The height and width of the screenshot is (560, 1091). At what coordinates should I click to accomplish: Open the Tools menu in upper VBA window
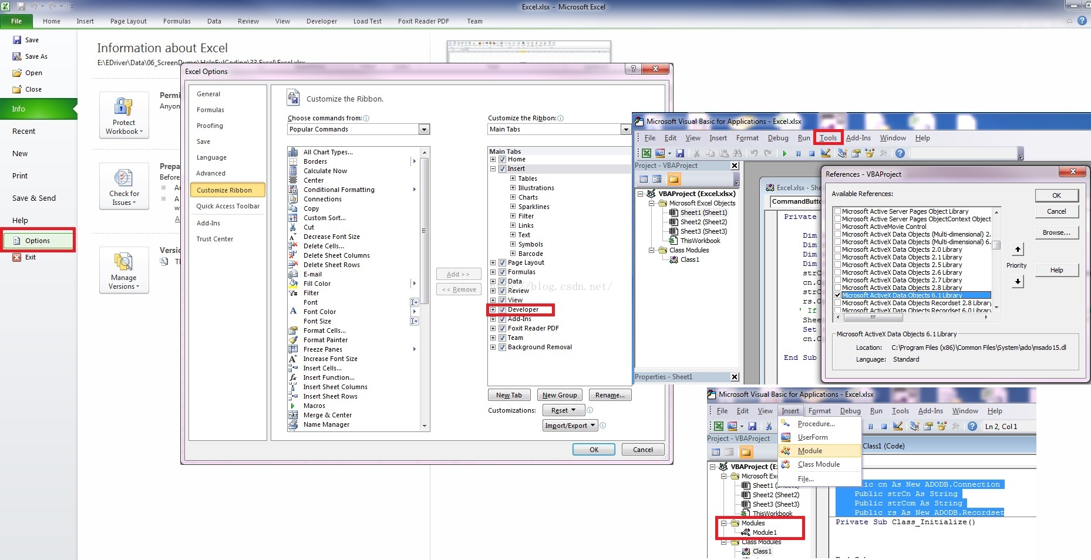coord(828,138)
